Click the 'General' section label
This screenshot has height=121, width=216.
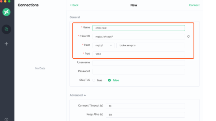click(x=75, y=17)
